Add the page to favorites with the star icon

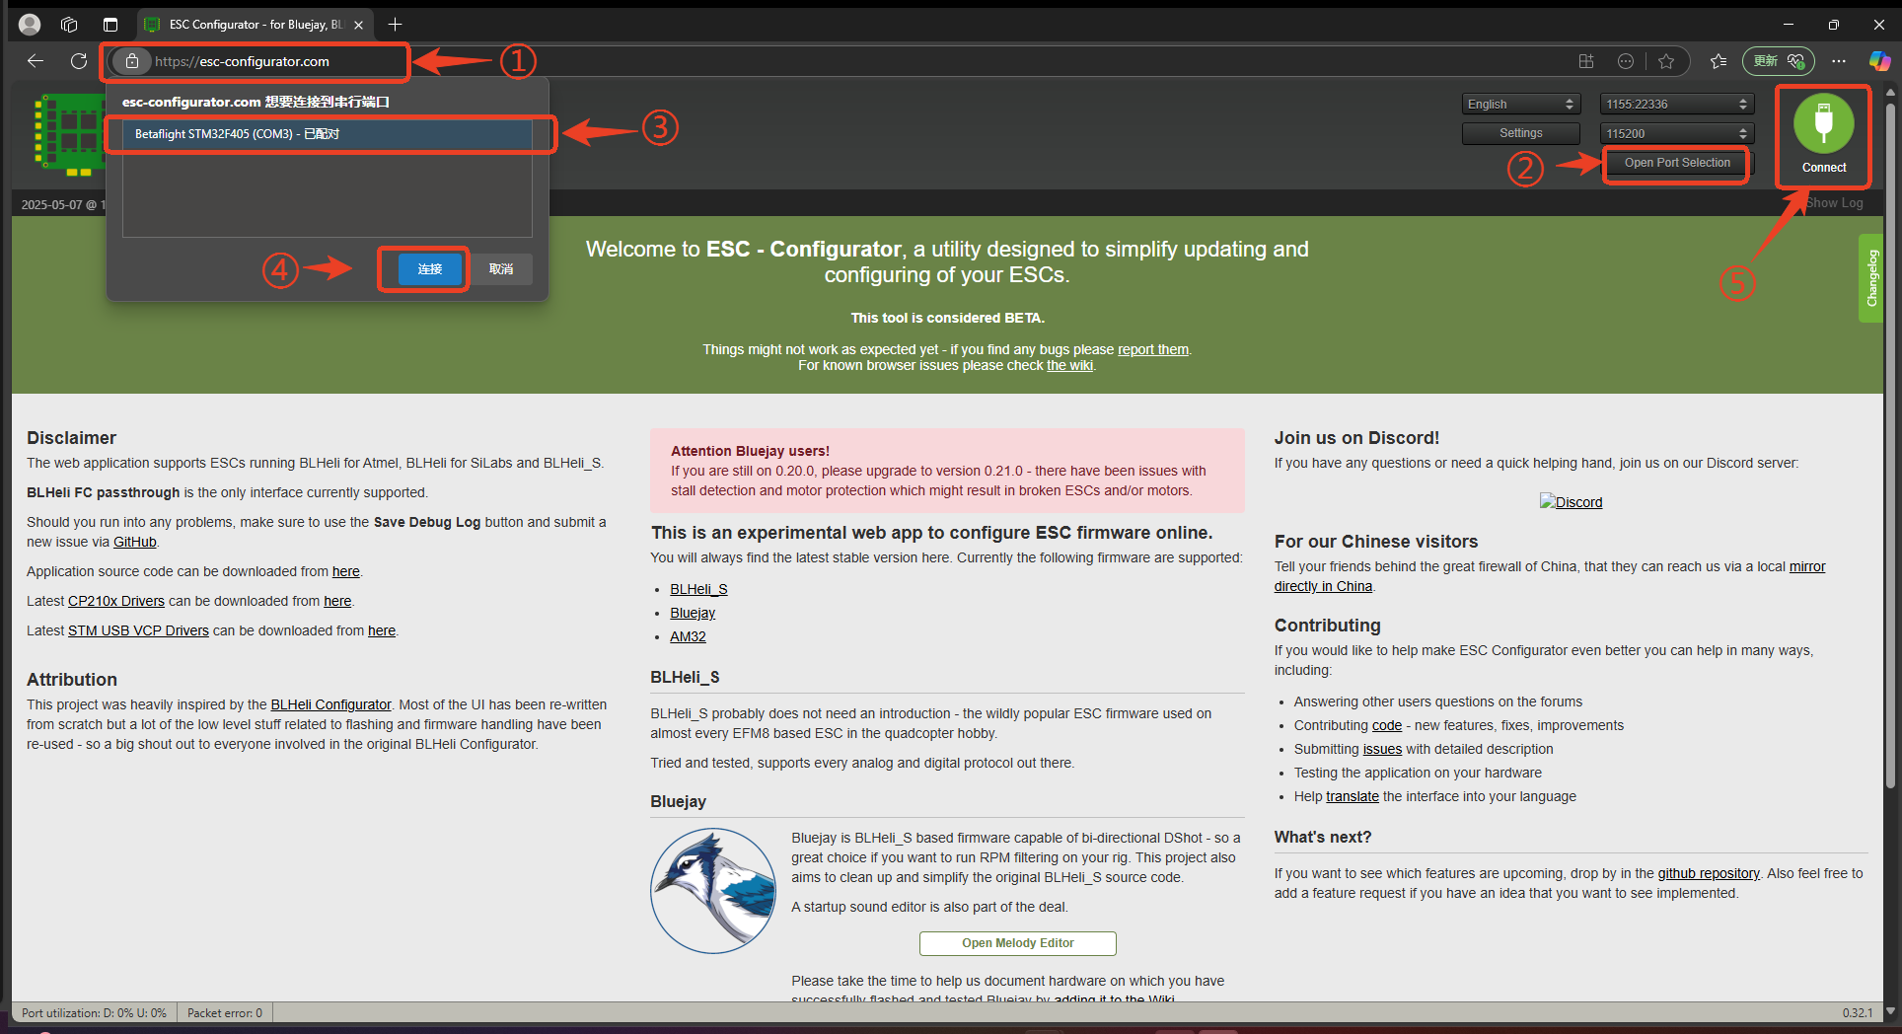coord(1666,61)
